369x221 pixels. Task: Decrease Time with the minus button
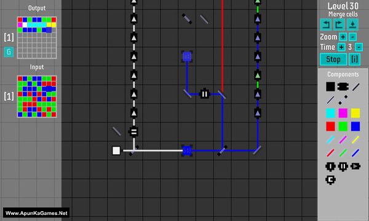(x=359, y=47)
